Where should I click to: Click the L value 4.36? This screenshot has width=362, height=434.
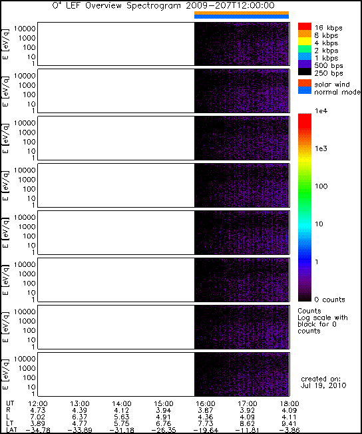pyautogui.click(x=206, y=417)
